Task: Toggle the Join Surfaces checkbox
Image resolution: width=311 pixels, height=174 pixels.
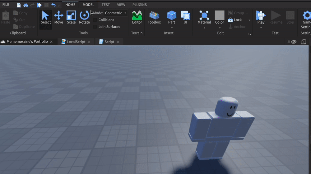Action: [x=95, y=26]
